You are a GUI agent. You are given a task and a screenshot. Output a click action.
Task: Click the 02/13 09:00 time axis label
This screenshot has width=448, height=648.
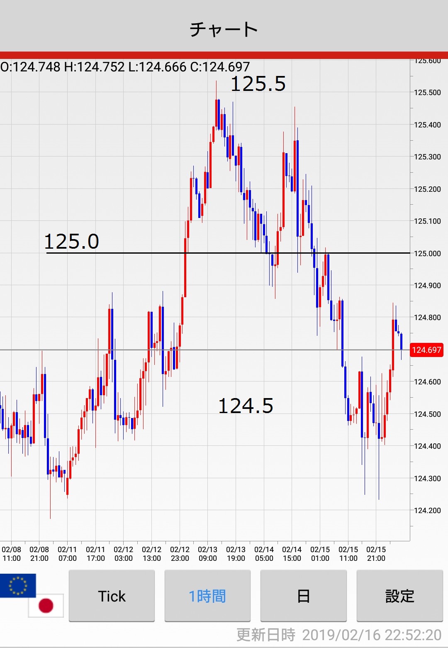point(207,554)
